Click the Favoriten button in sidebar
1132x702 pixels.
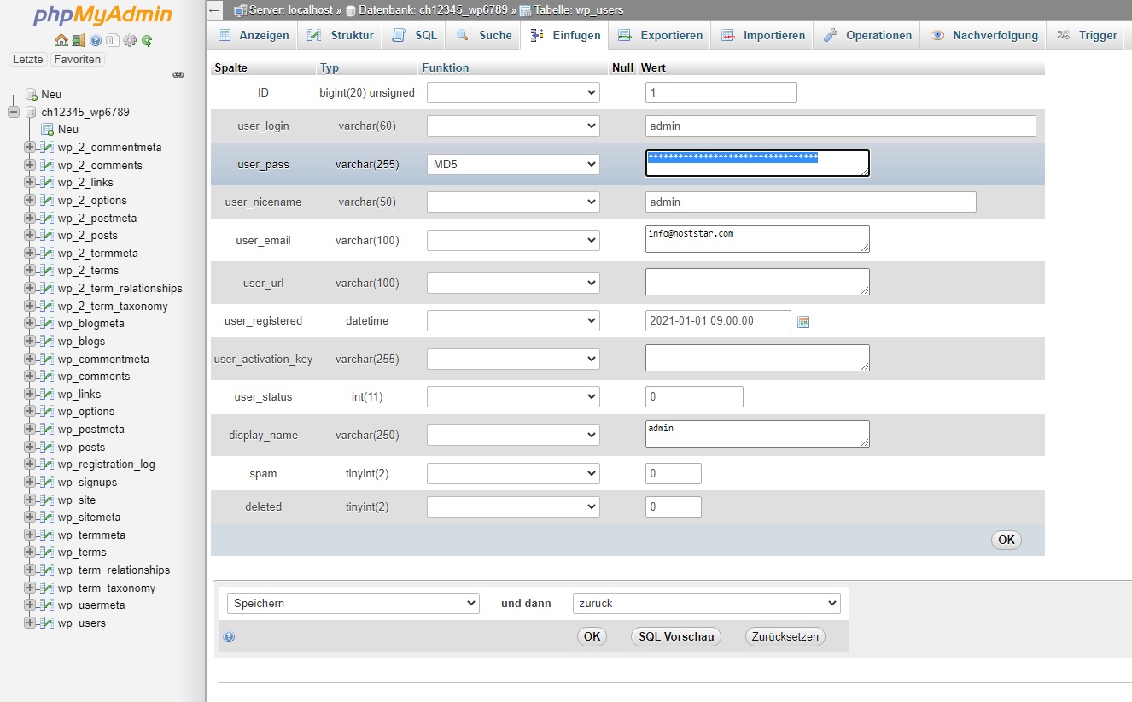[77, 60]
